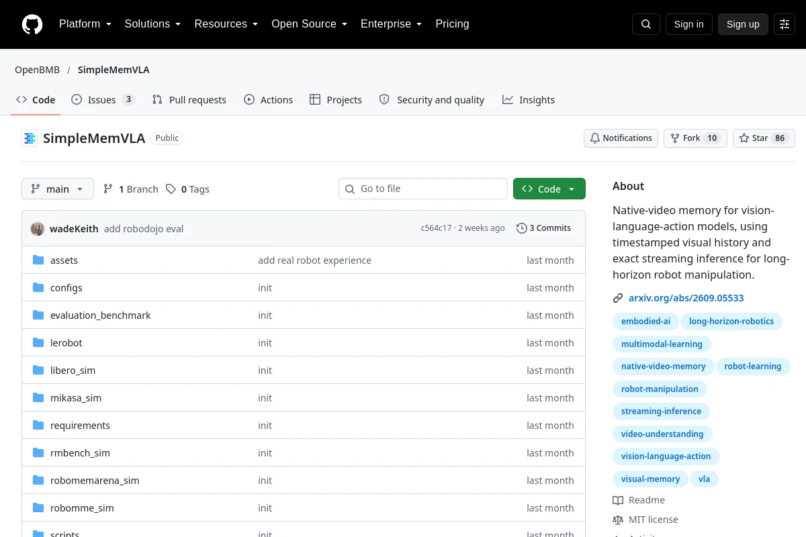Click the history clock icon by 3 Commits
Image resolution: width=806 pixels, height=537 pixels.
(522, 228)
